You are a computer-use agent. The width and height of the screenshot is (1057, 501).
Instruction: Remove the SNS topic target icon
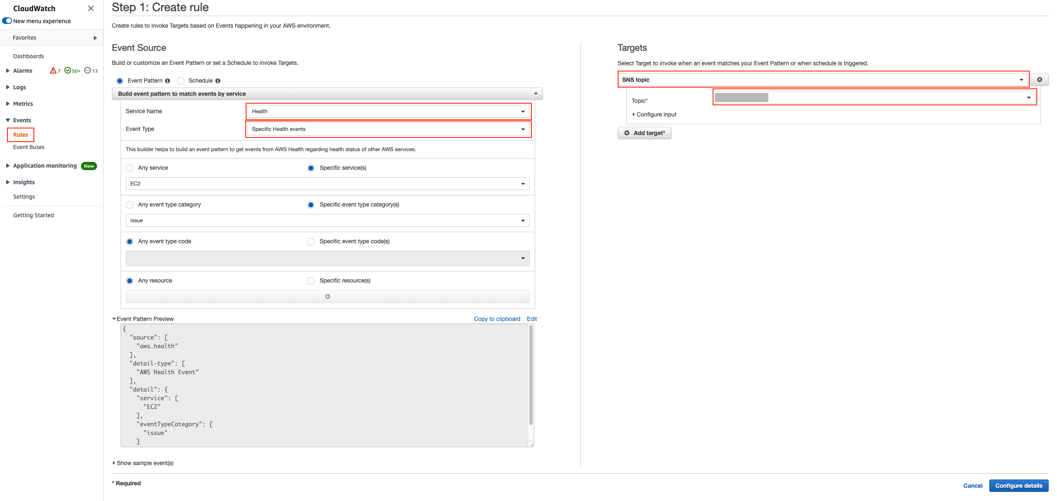1039,80
